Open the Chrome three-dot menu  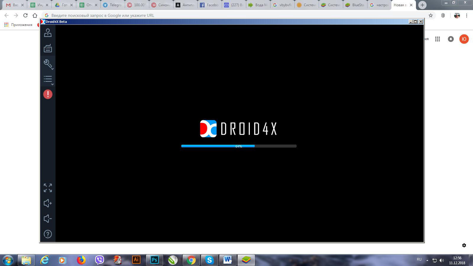pos(467,15)
